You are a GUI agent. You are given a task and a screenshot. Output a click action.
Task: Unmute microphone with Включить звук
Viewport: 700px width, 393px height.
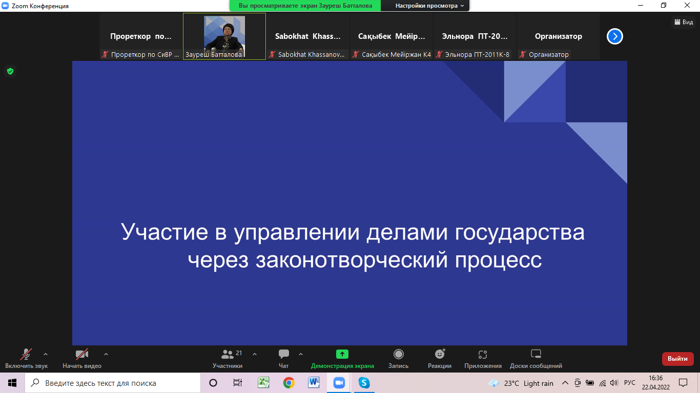click(x=26, y=359)
